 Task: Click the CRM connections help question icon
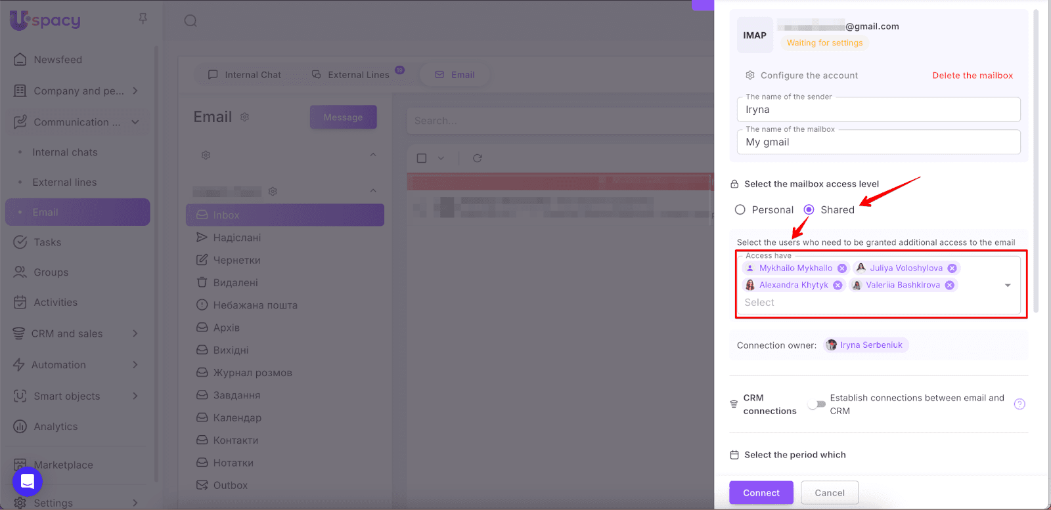[x=1019, y=404]
